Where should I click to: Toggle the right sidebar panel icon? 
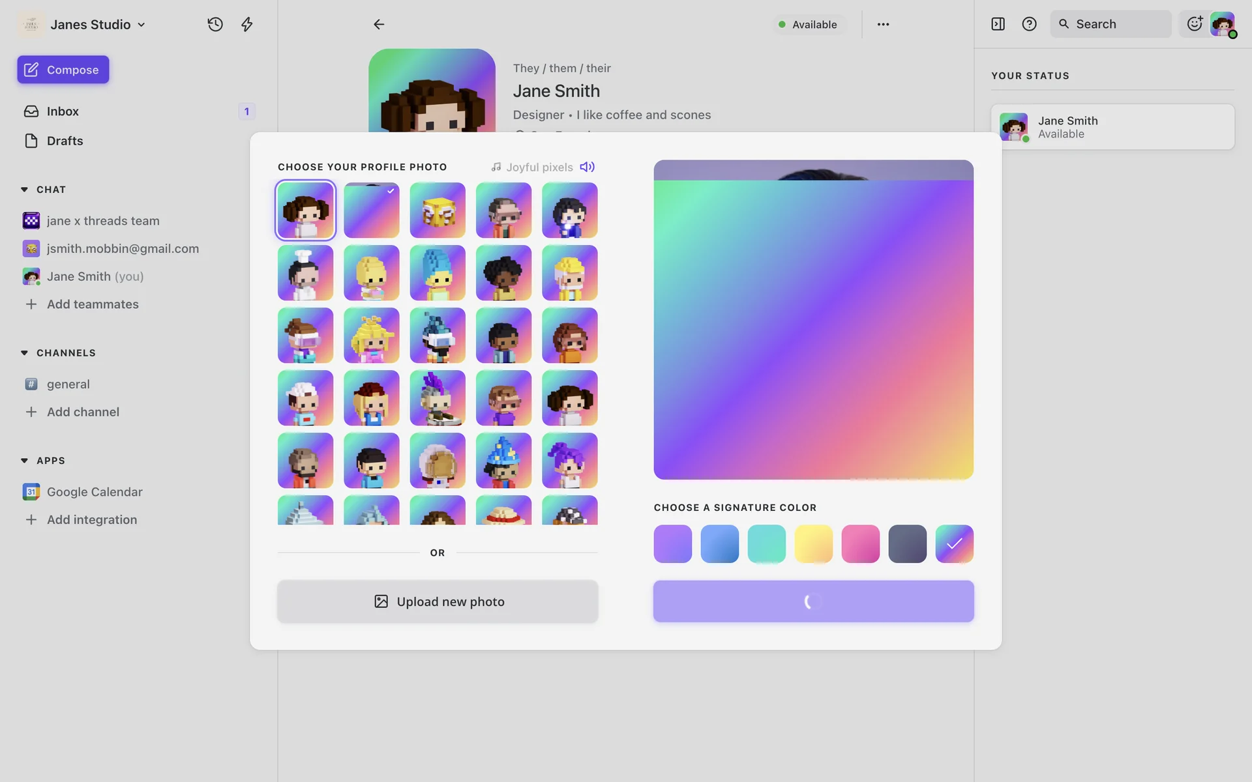click(998, 24)
